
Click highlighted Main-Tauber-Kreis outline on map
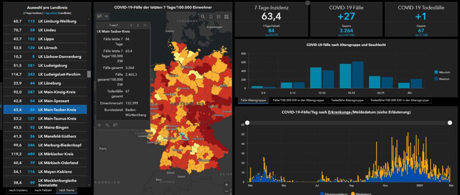coord(183,137)
